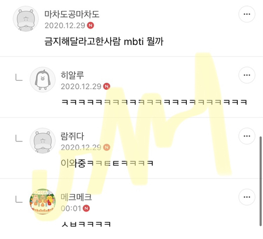The width and height of the screenshot is (263, 239).
Task: Open the three-dot menu on 히알루's reply
Action: tap(247, 75)
